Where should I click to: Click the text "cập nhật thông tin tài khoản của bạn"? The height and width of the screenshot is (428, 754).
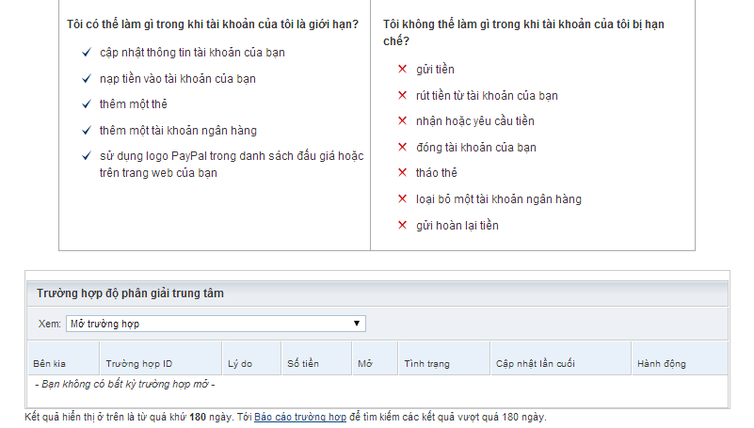[192, 53]
